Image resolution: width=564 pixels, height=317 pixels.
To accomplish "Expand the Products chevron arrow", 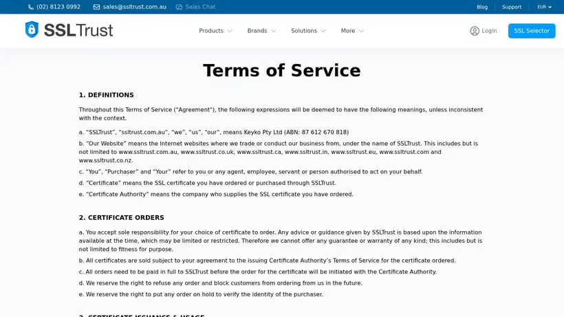I will pos(230,31).
